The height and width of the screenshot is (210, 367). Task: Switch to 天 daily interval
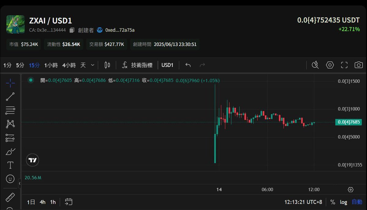point(83,65)
